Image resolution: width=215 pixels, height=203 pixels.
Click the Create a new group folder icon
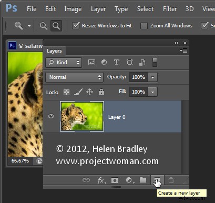point(143,180)
